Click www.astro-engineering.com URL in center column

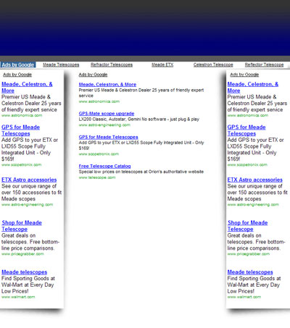[x=104, y=125]
